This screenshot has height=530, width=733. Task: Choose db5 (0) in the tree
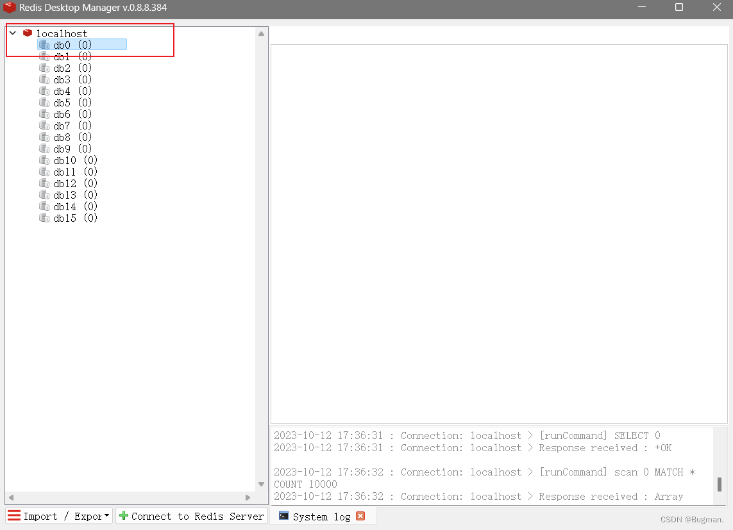72,103
